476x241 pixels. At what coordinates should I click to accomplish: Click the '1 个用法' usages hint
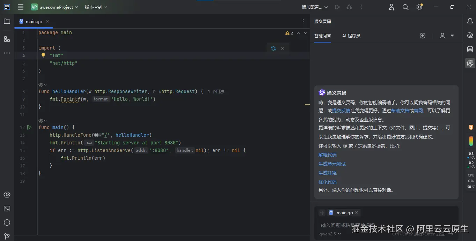pos(216,92)
